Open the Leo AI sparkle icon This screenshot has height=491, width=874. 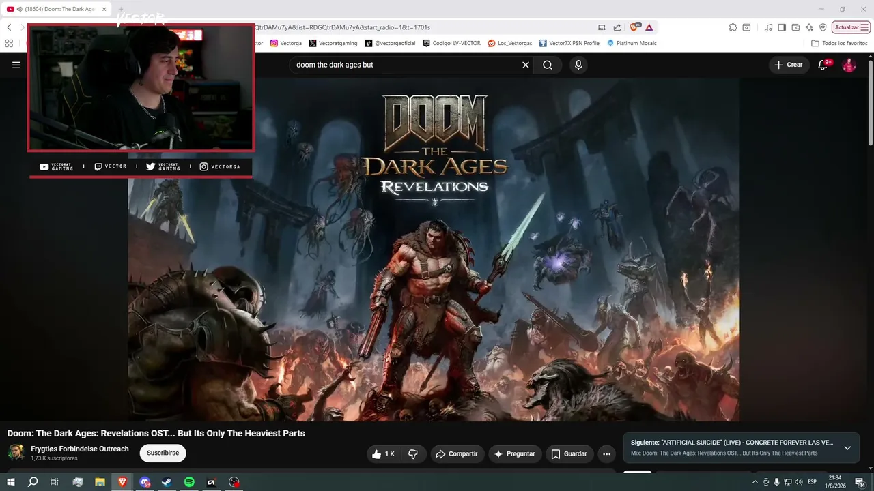coord(809,27)
